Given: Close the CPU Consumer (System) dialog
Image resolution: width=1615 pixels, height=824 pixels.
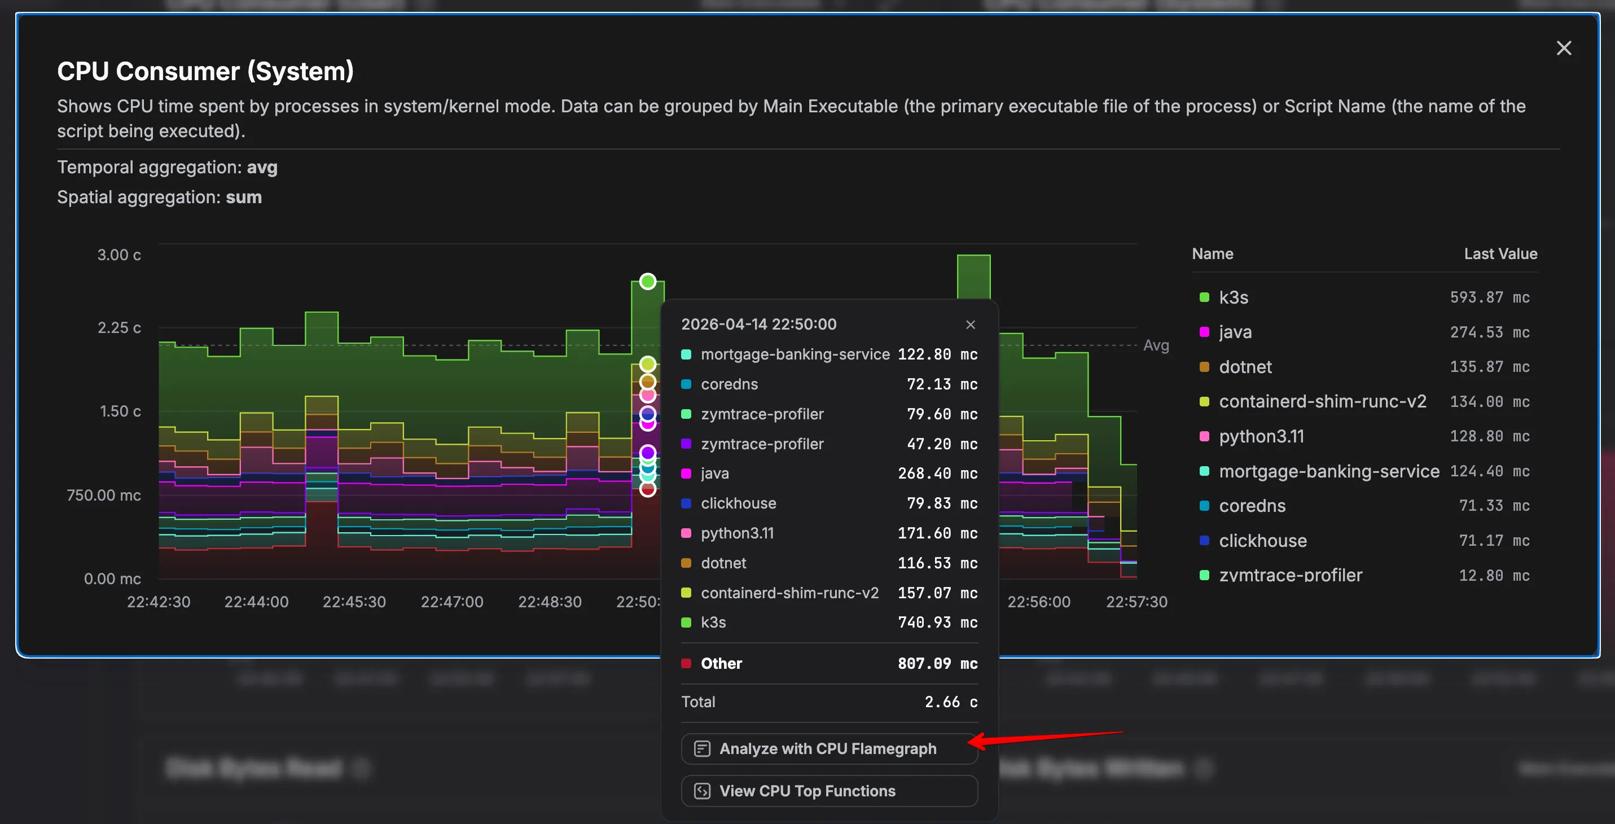Looking at the screenshot, I should [x=1564, y=49].
